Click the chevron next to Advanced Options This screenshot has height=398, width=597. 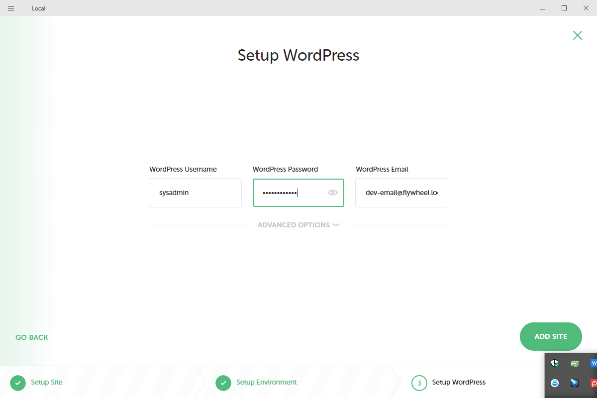(x=336, y=225)
